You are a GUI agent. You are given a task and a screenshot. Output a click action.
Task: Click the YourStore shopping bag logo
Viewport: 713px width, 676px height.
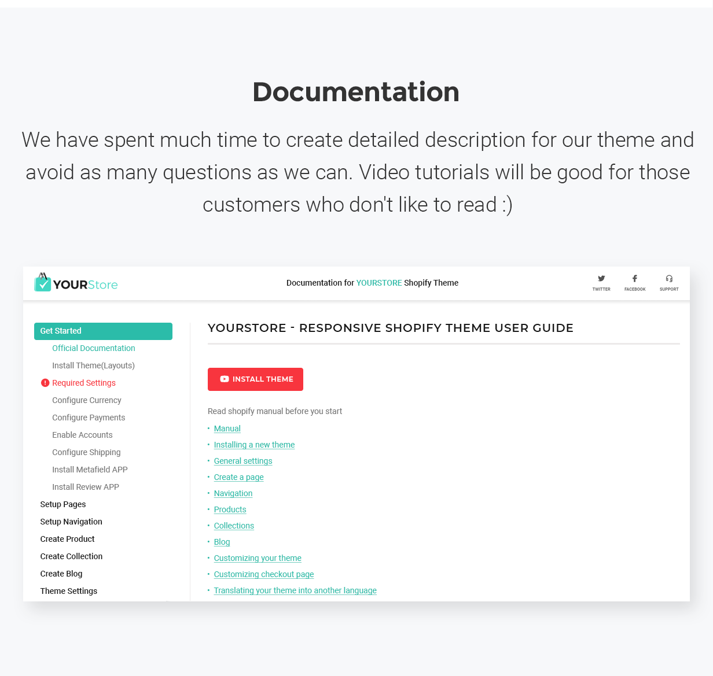tap(76, 282)
